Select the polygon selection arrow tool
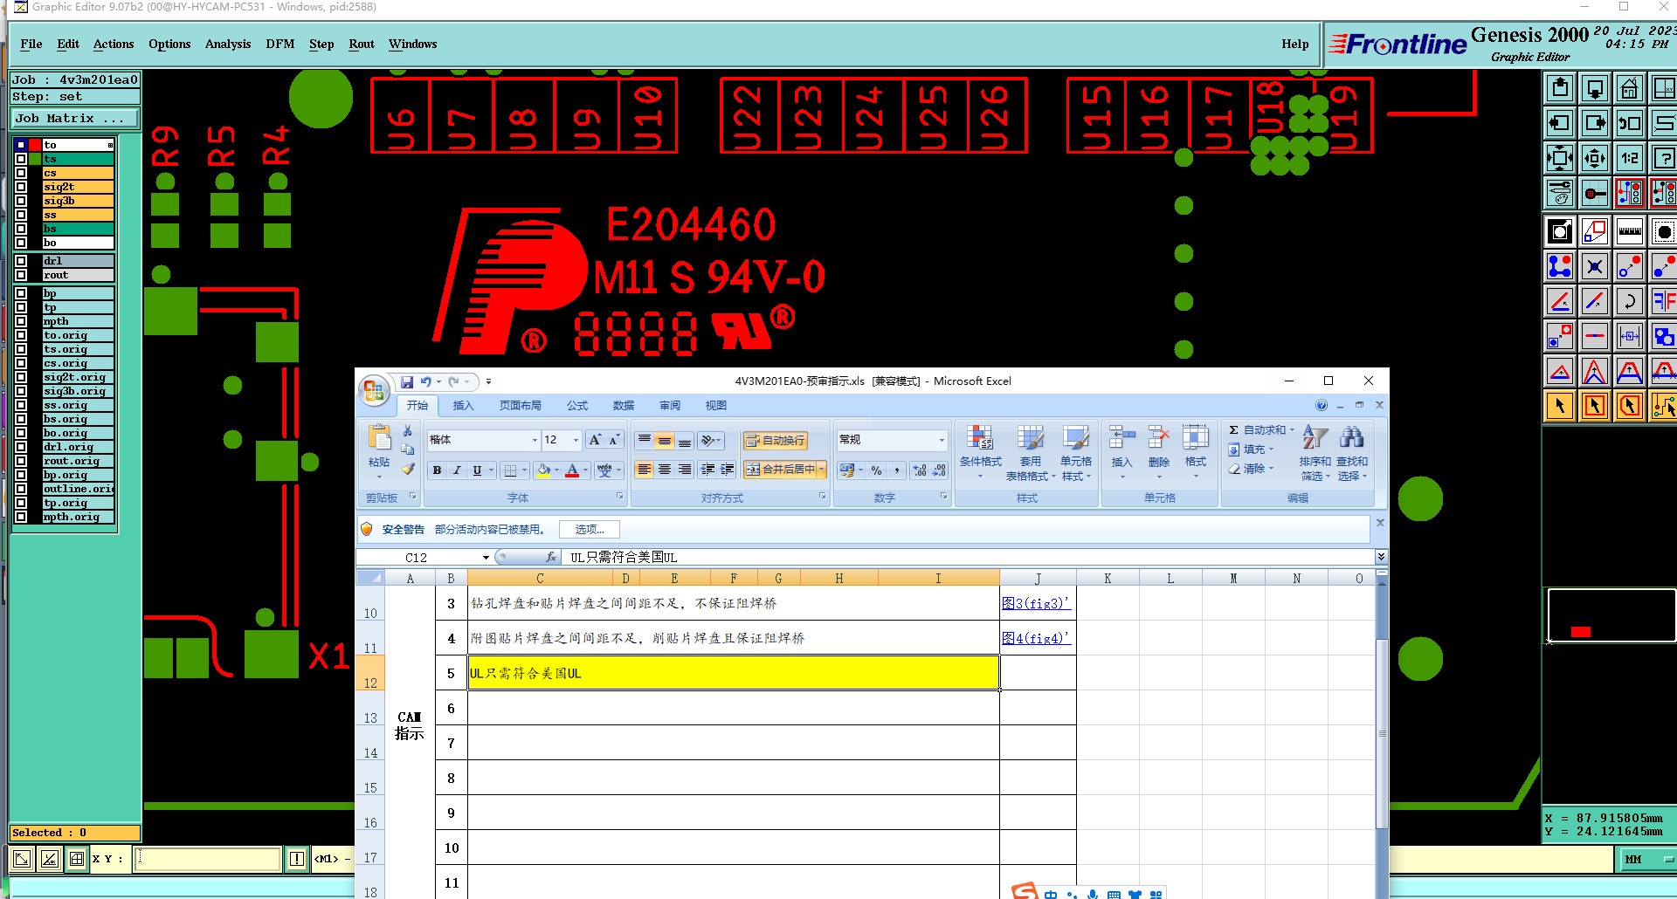 click(x=1629, y=406)
